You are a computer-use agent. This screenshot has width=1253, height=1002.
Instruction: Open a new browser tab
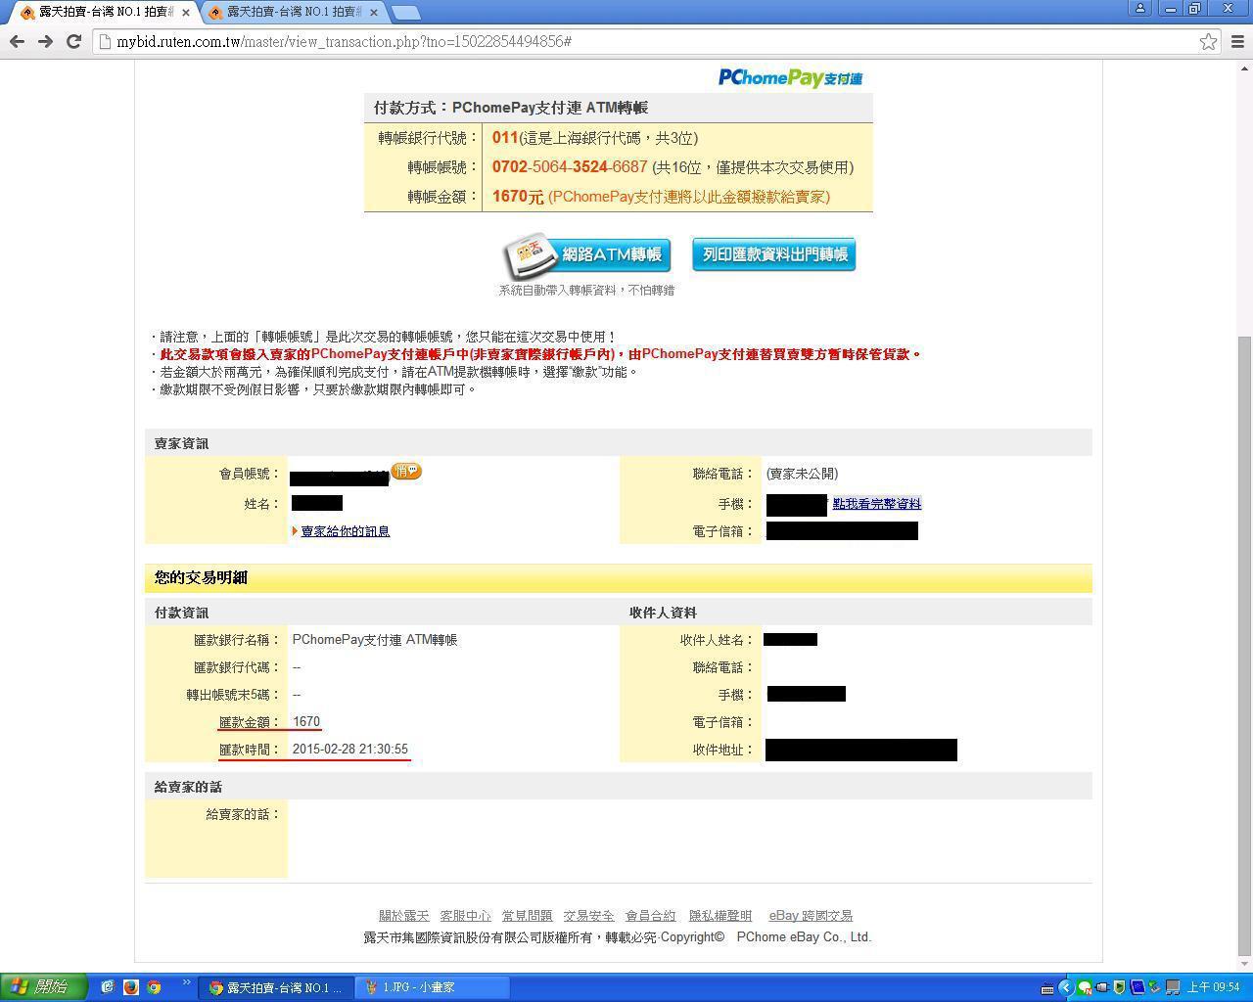tap(405, 13)
